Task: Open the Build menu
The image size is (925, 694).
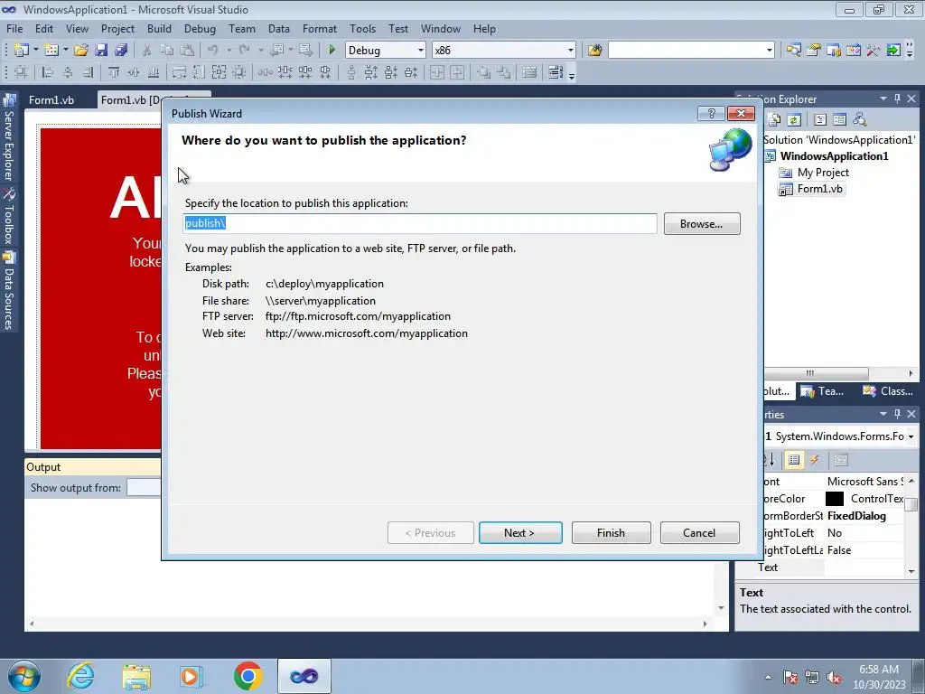Action: pos(159,28)
